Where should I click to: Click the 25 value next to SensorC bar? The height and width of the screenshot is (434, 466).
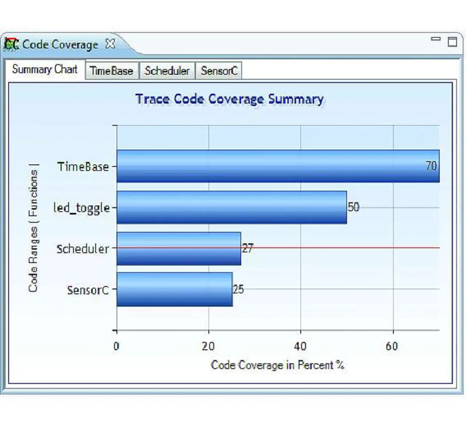238,290
